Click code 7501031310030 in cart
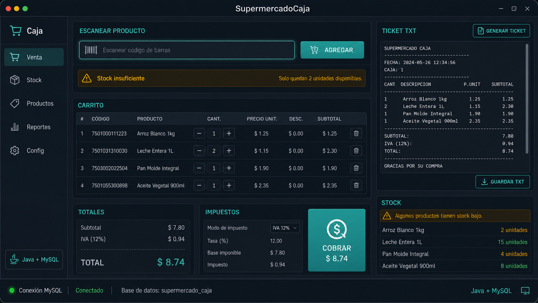 pos(109,151)
